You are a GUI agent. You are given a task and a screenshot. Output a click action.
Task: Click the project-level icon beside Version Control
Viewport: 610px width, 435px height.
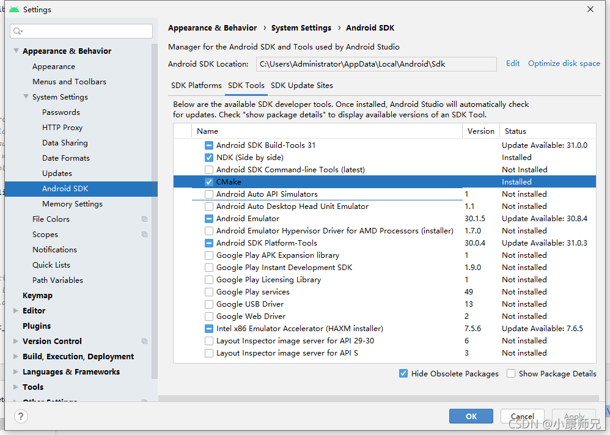point(144,342)
